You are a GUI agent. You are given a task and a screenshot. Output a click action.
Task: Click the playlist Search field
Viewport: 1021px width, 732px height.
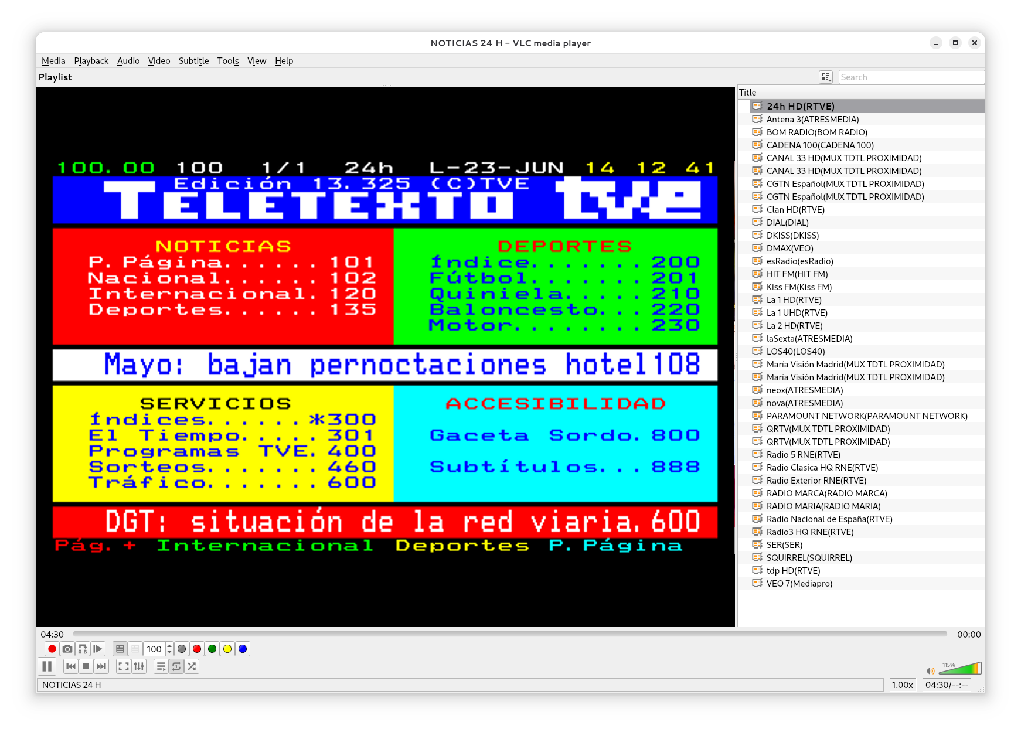[x=911, y=77]
